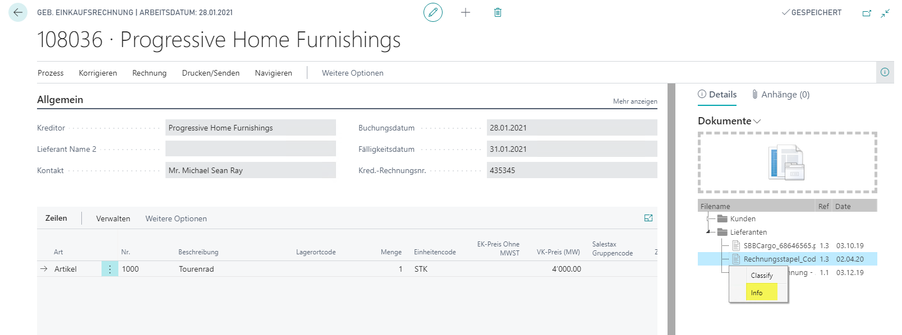Open page in new window icon

coord(867,13)
